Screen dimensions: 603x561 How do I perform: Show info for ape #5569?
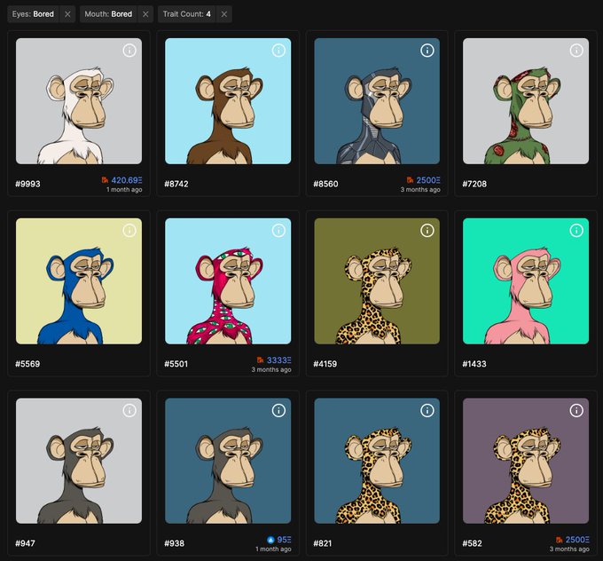(x=129, y=230)
